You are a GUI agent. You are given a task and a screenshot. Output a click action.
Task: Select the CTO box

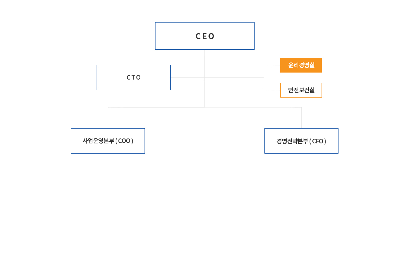click(134, 77)
